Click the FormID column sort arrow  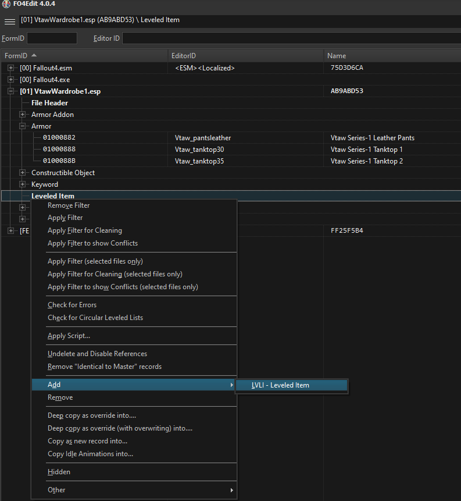pyautogui.click(x=34, y=55)
